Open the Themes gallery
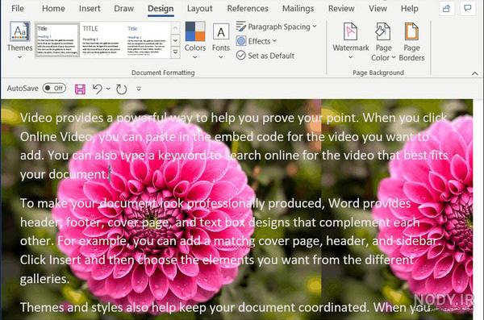This screenshot has height=320, width=484. [19, 39]
